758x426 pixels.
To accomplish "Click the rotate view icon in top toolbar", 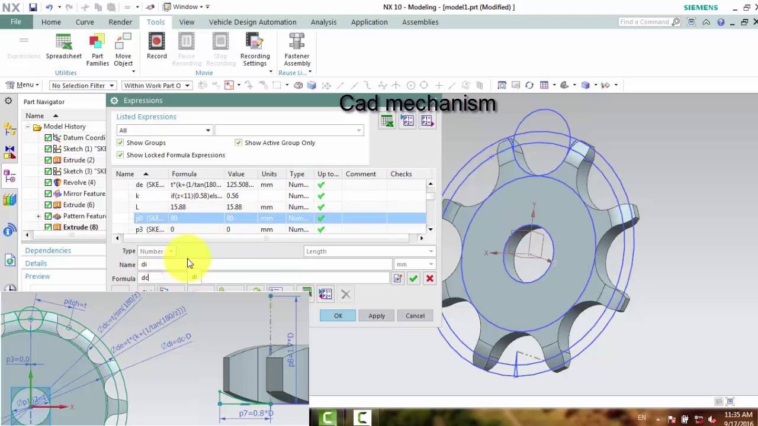I will 529,85.
